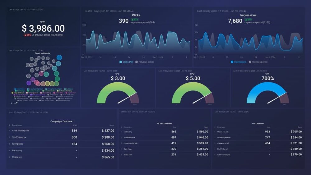This screenshot has height=175, width=311.
Task: Select Cyber monday sale campaign row
Action: pos(62,131)
